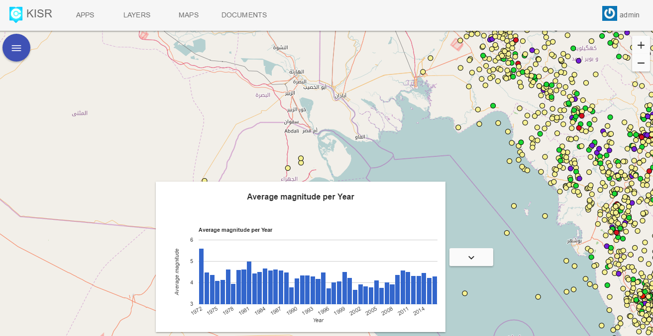Click the small chart title above gridlines
Viewport: 653px width, 336px height.
tap(235, 230)
